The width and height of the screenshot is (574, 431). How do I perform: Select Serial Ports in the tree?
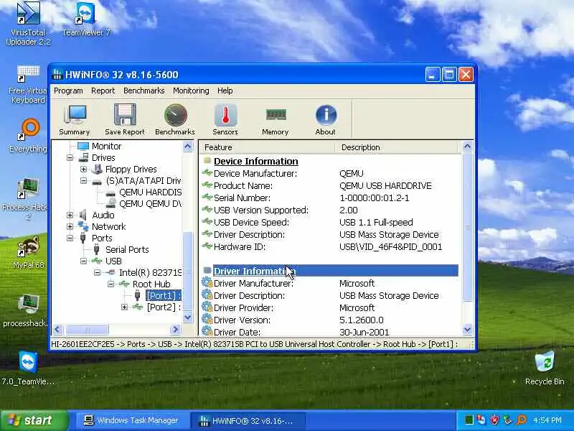click(127, 249)
